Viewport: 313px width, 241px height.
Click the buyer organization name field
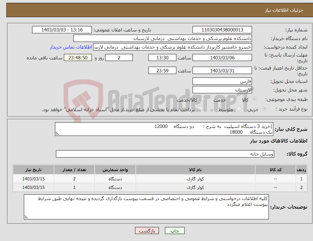pyautogui.click(x=163, y=38)
